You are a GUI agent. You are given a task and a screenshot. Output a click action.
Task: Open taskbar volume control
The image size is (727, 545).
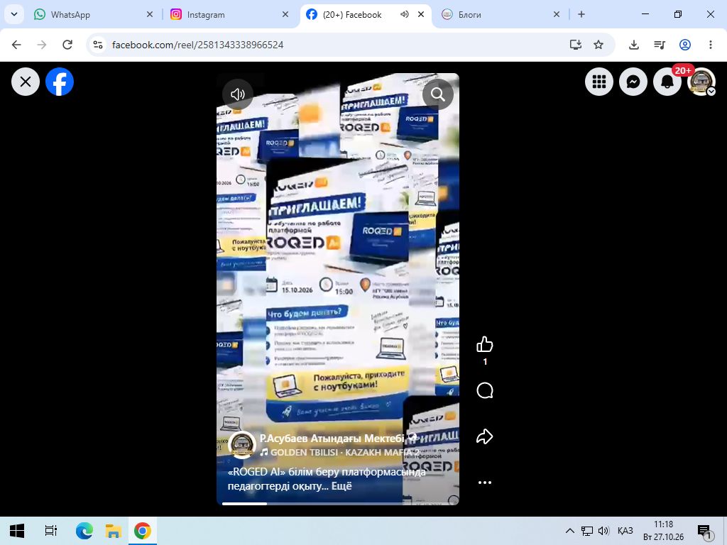click(603, 531)
